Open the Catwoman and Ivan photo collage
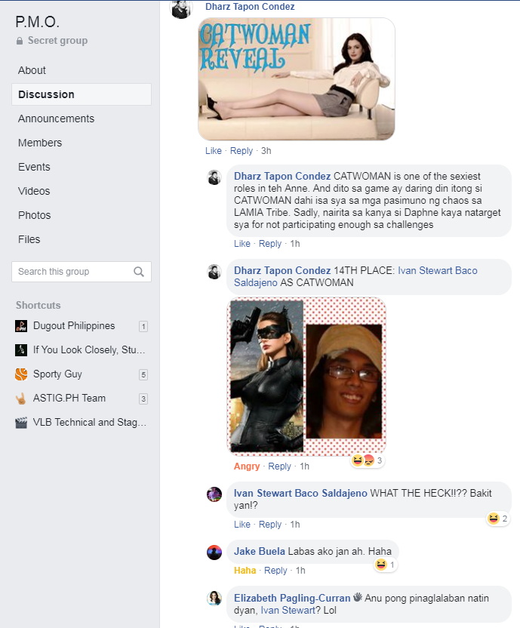The image size is (520, 628). 306,377
